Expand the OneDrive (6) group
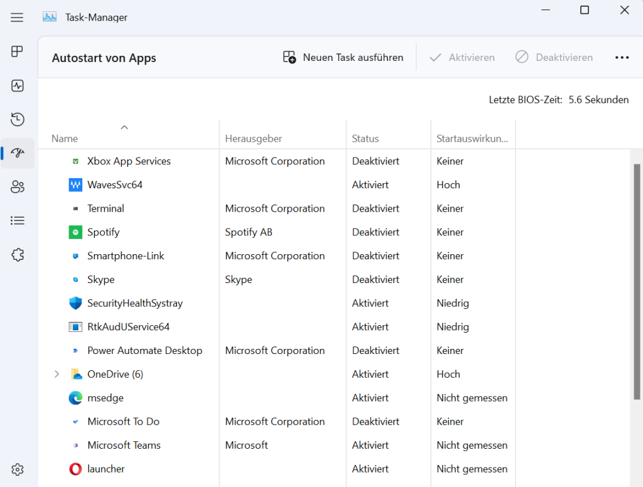Screen dimensions: 643x487 pos(57,374)
